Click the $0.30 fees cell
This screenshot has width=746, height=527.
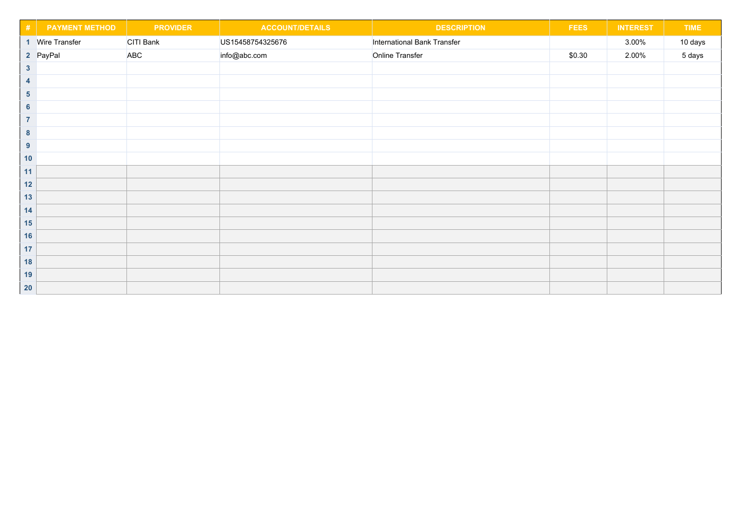click(578, 56)
